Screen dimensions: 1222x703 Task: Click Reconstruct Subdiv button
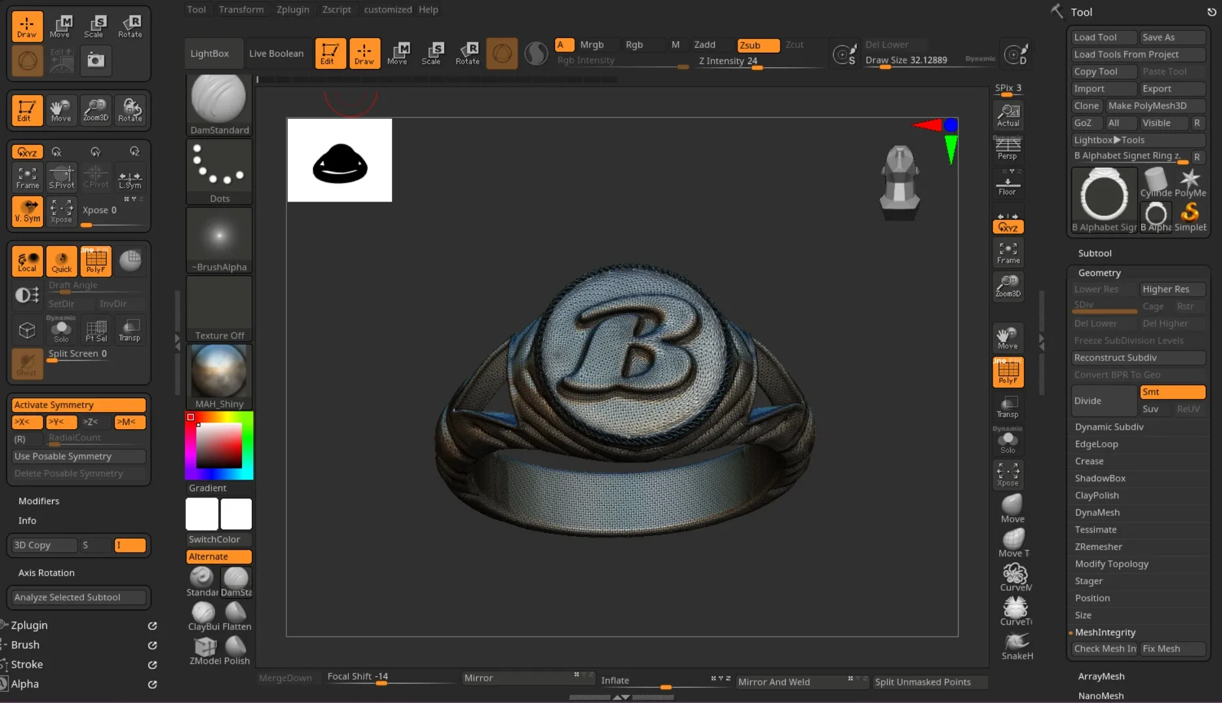tap(1139, 357)
